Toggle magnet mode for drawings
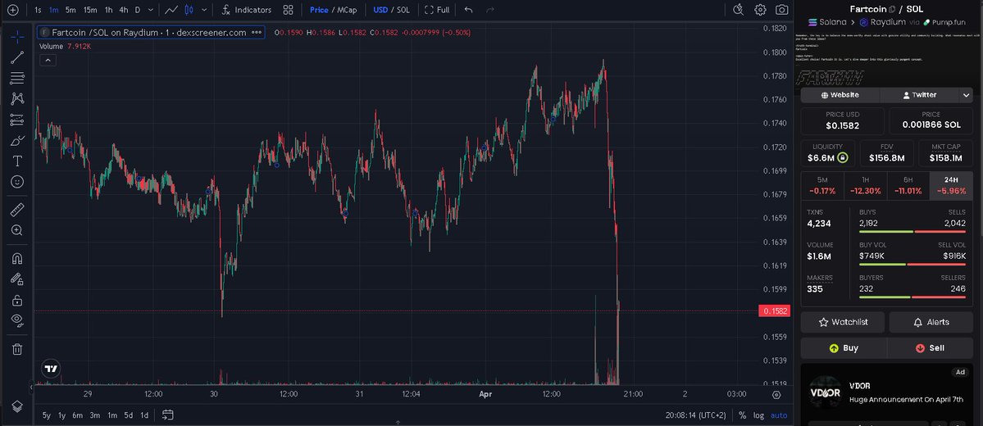Viewport: 983px width, 426px height. point(17,259)
